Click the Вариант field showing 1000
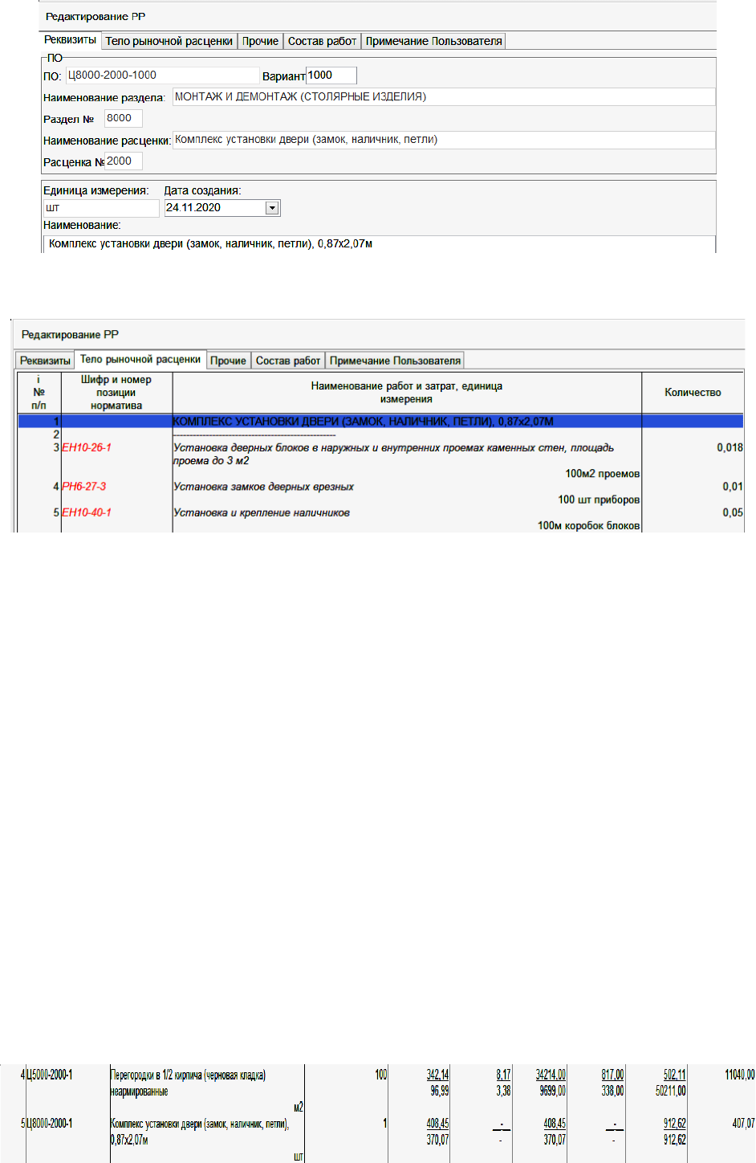This screenshot has height=1163, width=756. [331, 75]
